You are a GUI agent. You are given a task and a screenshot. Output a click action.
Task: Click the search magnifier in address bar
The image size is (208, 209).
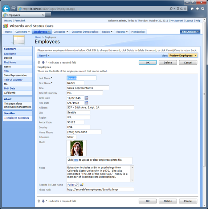171,9
